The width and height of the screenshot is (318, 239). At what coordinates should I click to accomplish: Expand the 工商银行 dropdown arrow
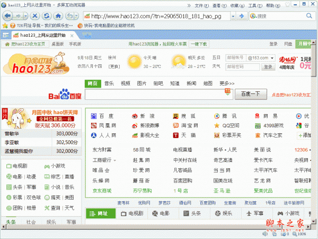coord(115,160)
